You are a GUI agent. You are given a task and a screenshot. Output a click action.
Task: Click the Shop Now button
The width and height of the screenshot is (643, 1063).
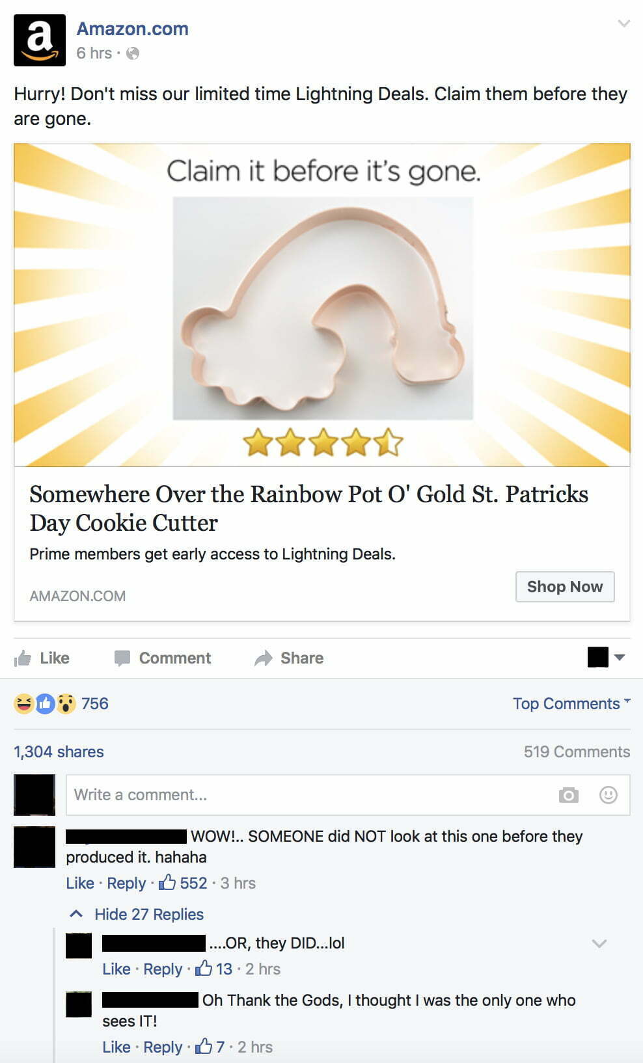point(565,587)
